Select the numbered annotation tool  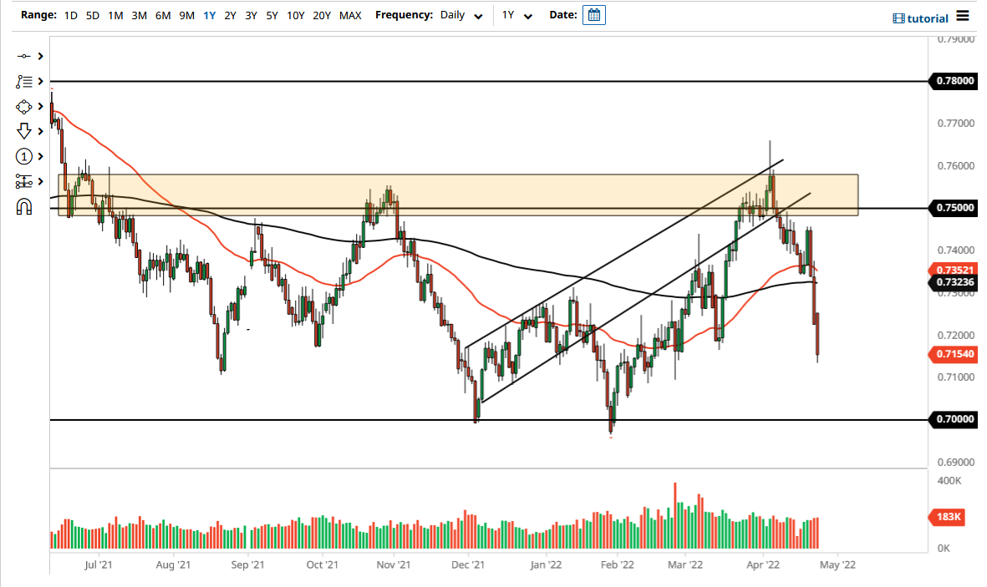point(23,156)
